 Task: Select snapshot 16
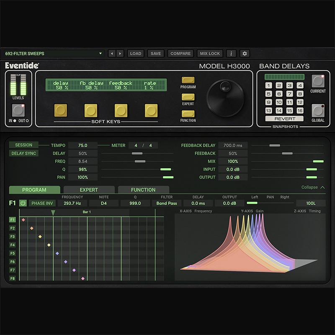coord(300,111)
